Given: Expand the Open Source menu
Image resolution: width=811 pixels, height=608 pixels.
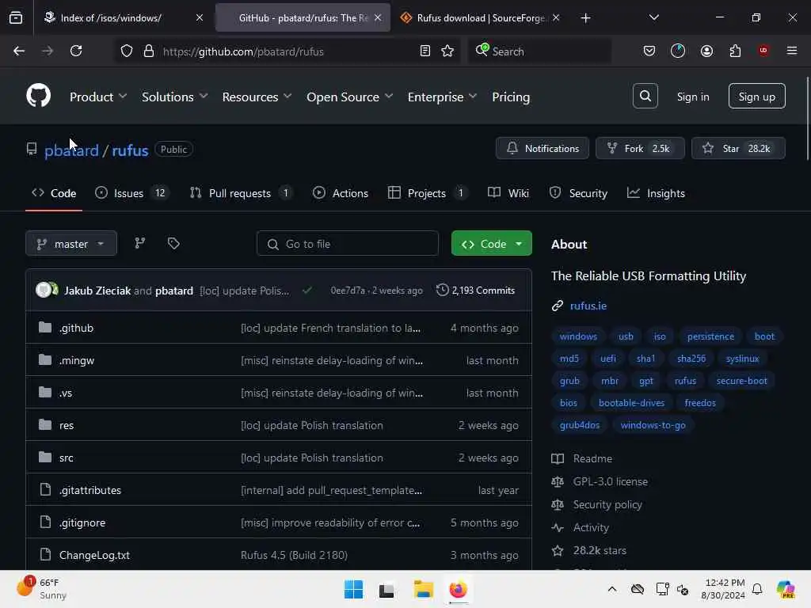Looking at the screenshot, I should point(349,97).
